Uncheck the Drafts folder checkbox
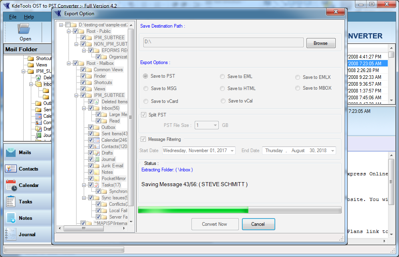 [91, 153]
